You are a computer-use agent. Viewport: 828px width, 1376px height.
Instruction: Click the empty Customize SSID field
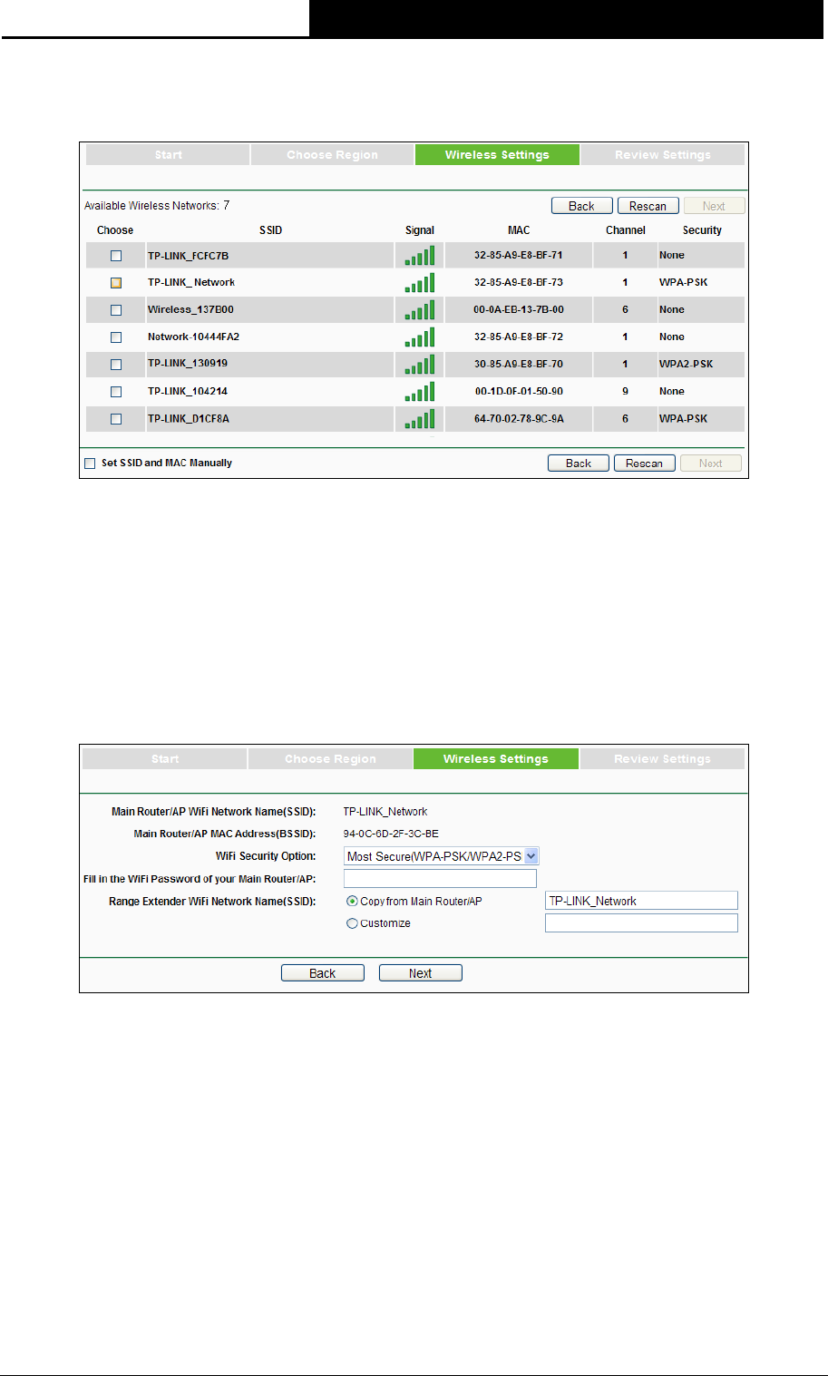pyautogui.click(x=641, y=923)
